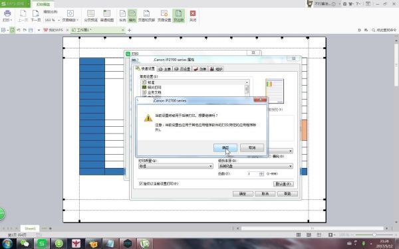
Task: Open the zoom ratio dropdown showing 163 %
Action: pyautogui.click(x=59, y=20)
